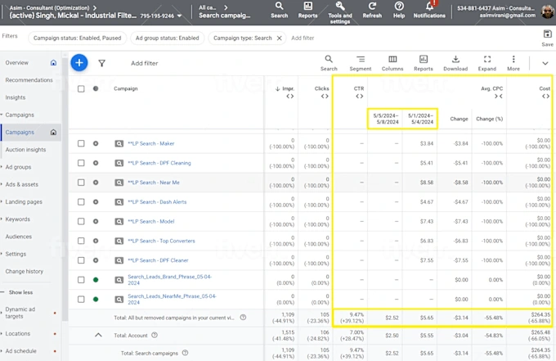The height and width of the screenshot is (361, 556).
Task: Check the LP Search - Maker row
Action: pyautogui.click(x=81, y=143)
